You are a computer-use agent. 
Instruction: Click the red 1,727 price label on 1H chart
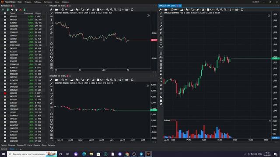(x=154, y=40)
